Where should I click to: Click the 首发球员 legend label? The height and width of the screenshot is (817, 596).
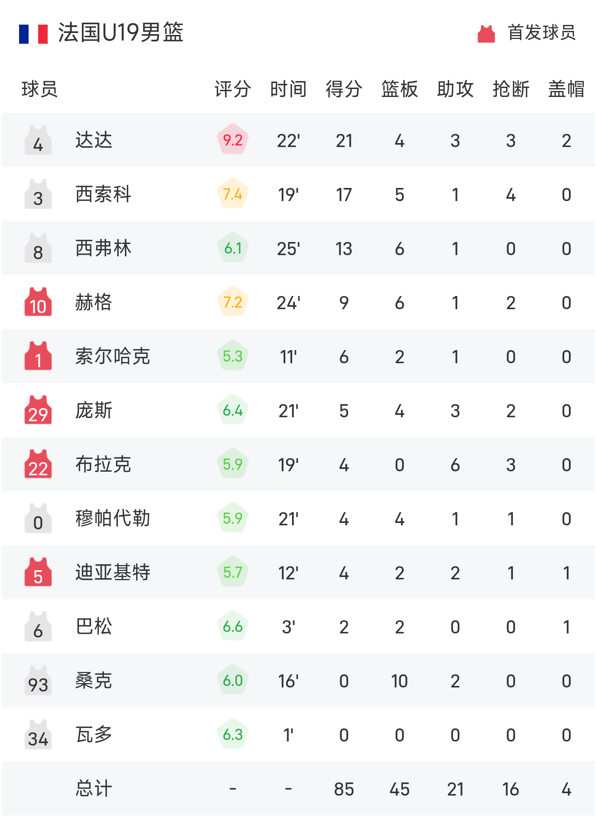pos(542,33)
